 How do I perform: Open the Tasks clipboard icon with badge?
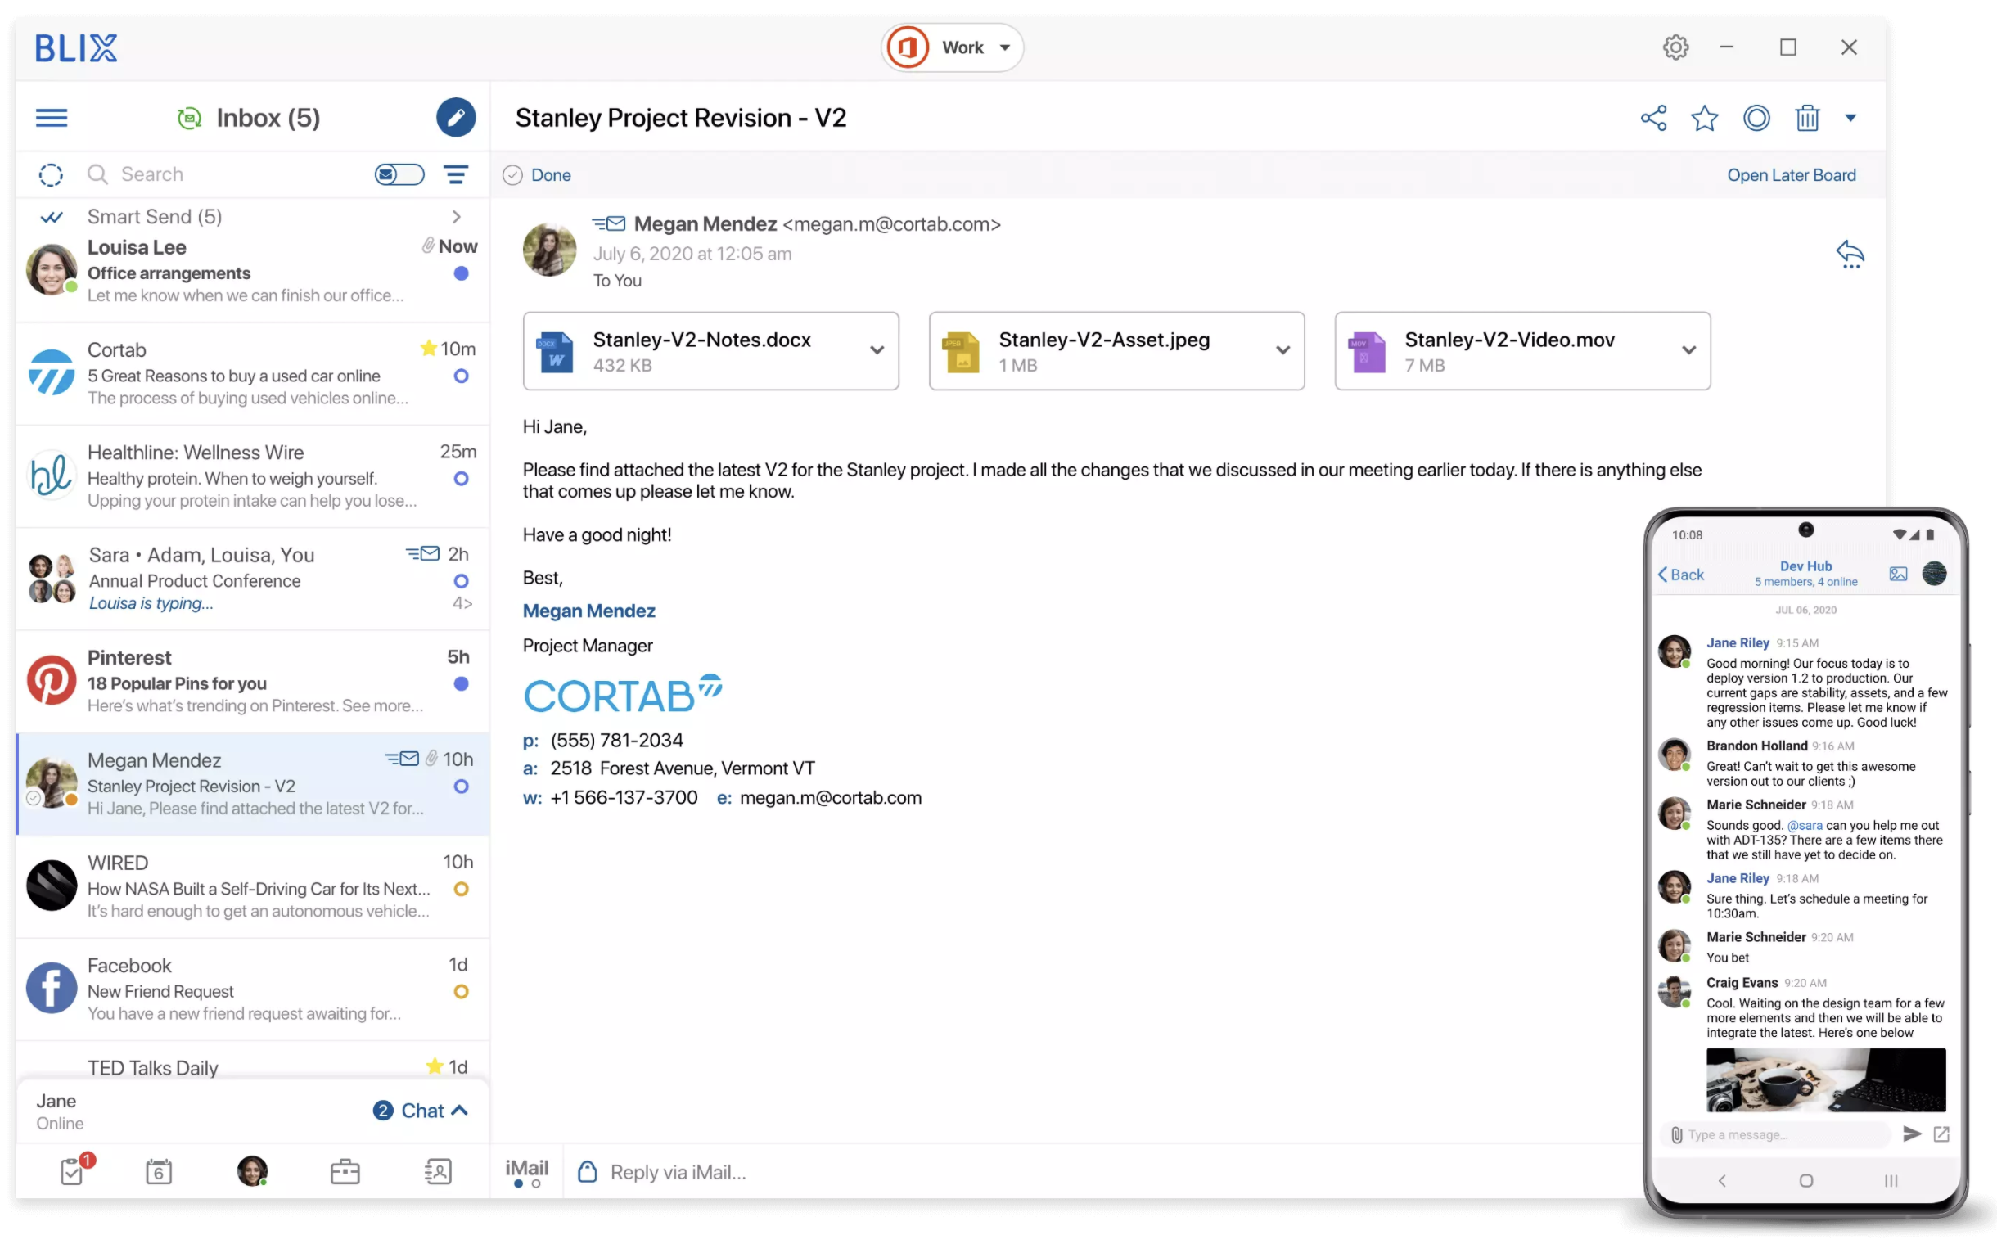[72, 1171]
